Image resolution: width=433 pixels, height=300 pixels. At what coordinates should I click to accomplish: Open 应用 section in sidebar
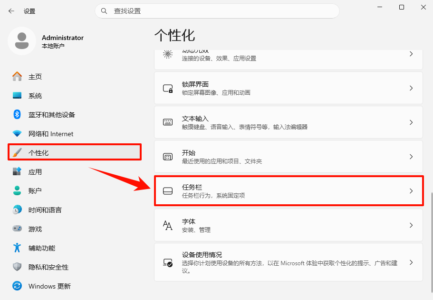click(x=75, y=171)
